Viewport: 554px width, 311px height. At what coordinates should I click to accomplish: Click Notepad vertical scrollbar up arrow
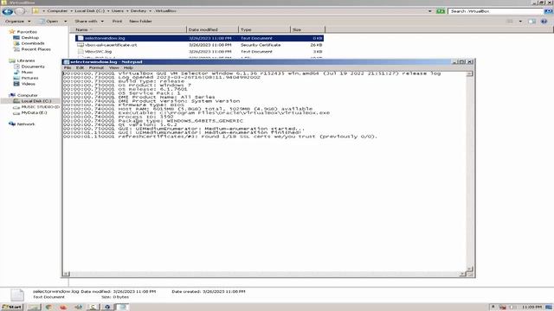[x=469, y=73]
